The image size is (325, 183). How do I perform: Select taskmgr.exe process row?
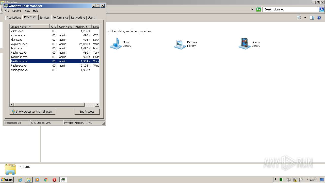55,66
